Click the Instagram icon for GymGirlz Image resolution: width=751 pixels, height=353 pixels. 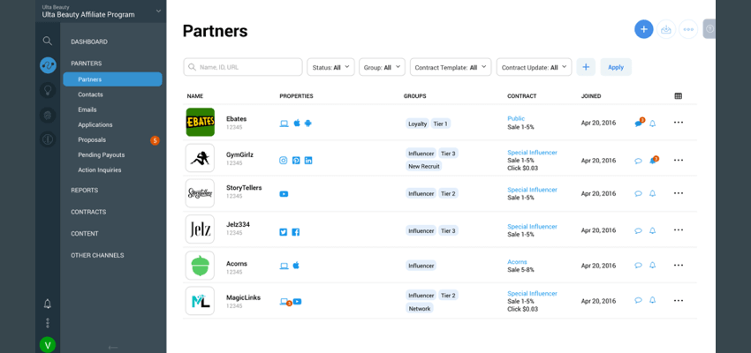[x=284, y=160]
